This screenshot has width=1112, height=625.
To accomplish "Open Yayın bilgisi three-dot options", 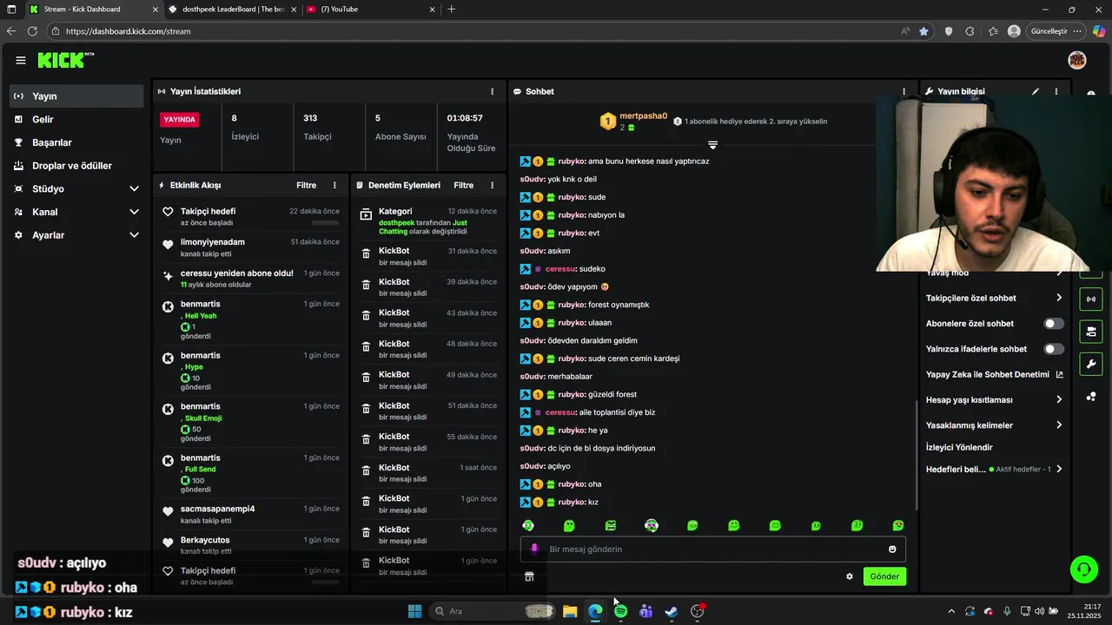I will (1056, 91).
